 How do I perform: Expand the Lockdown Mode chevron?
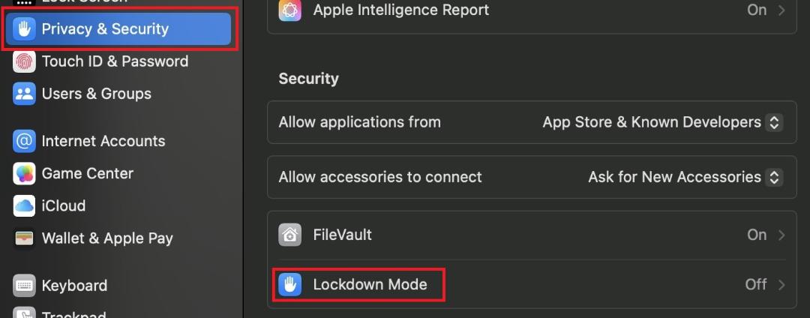coord(781,284)
